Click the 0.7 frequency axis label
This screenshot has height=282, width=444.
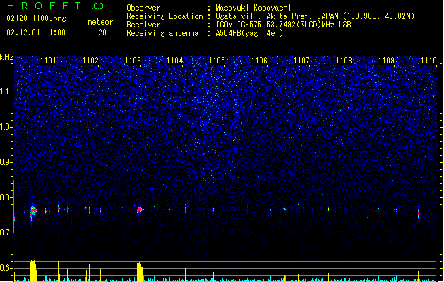[6, 233]
